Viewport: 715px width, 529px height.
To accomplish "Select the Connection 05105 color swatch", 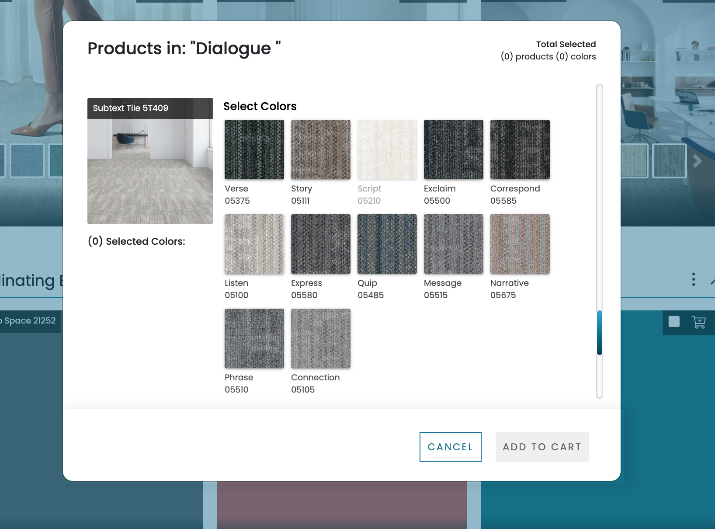I will tap(320, 338).
